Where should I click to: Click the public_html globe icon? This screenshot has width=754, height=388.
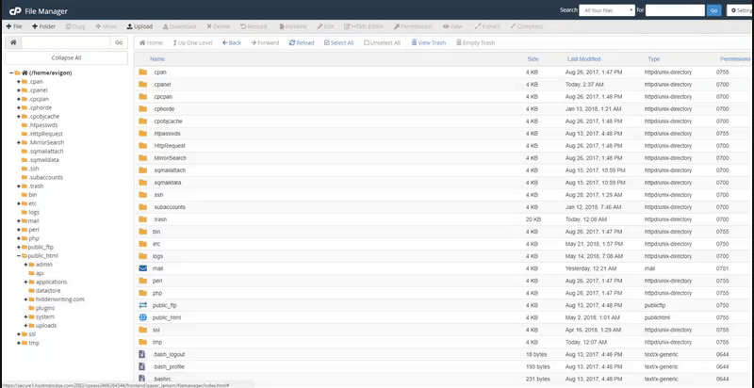[143, 317]
